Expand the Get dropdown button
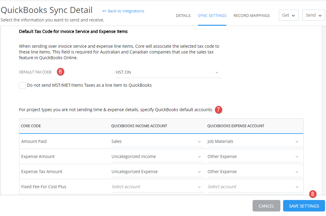The height and width of the screenshot is (216, 326). 289,15
